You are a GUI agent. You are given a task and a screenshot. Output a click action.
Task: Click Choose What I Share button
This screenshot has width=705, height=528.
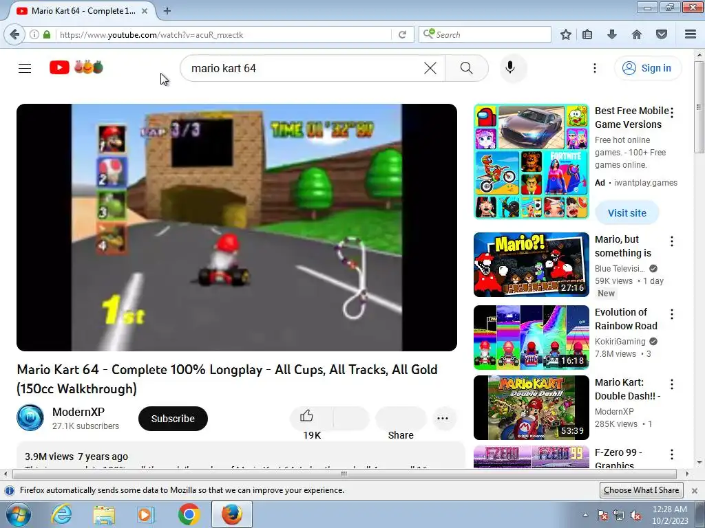641,489
